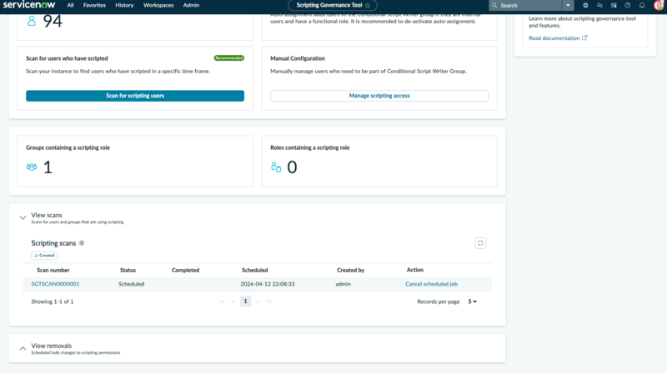Click the Recommended badge

(x=228, y=57)
